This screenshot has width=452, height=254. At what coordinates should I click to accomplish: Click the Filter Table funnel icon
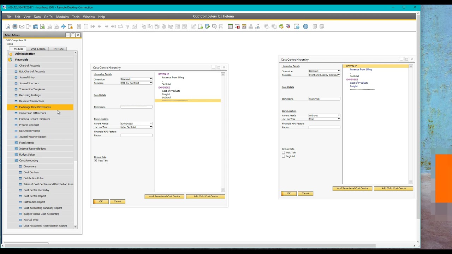127,26
